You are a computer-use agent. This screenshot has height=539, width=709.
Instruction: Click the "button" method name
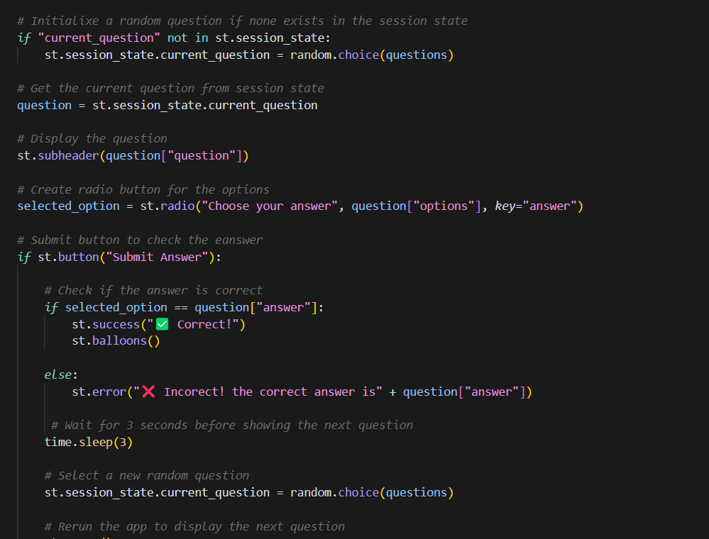[x=79, y=257]
